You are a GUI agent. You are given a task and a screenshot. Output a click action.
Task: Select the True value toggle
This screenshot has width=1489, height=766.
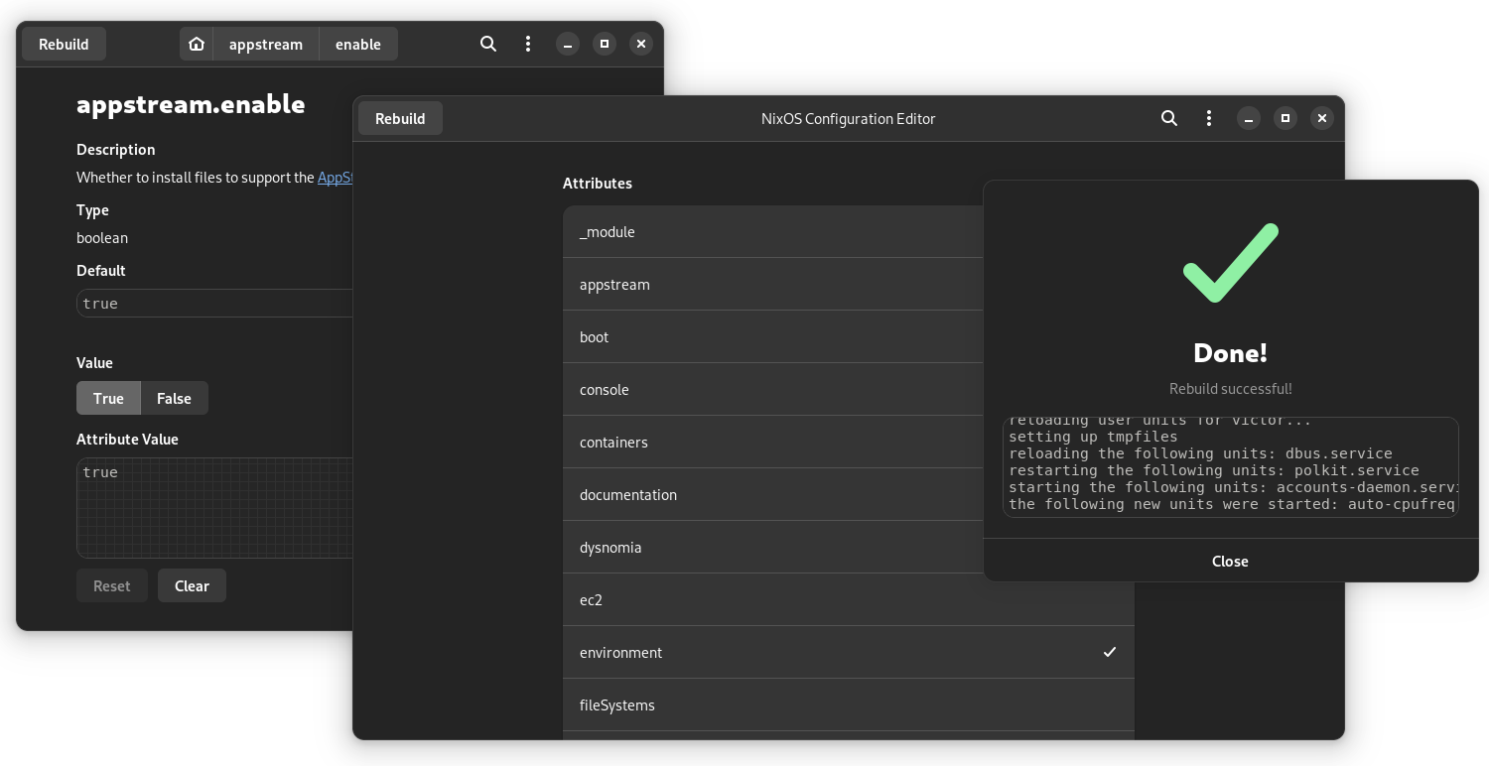[108, 398]
